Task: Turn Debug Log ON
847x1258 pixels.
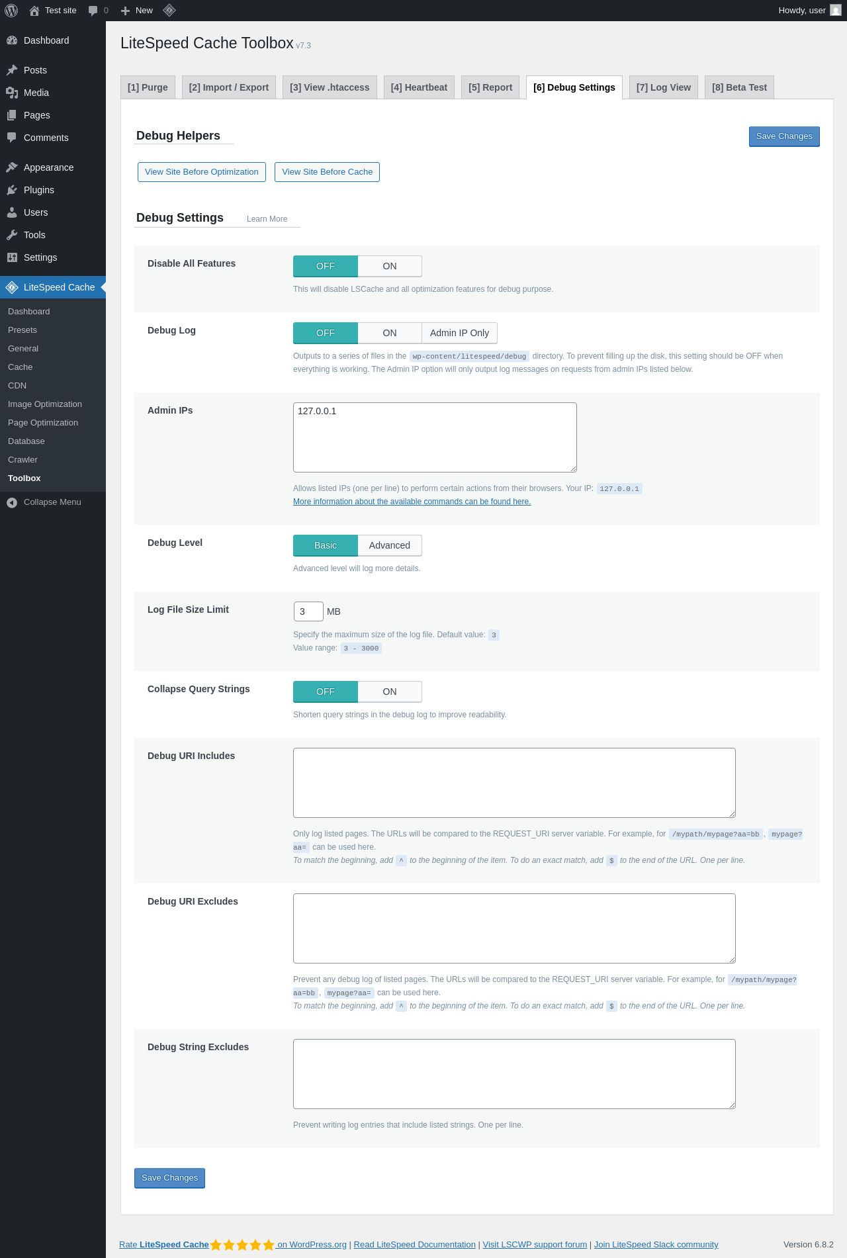Action: pyautogui.click(x=390, y=333)
